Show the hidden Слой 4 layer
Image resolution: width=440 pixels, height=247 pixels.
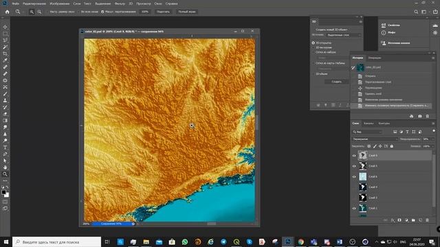tap(354, 187)
